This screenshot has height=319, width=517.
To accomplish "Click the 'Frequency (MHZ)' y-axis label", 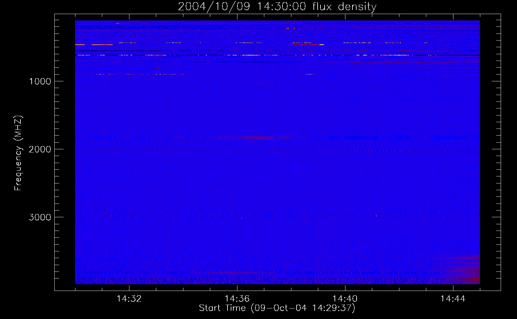I will click(19, 153).
